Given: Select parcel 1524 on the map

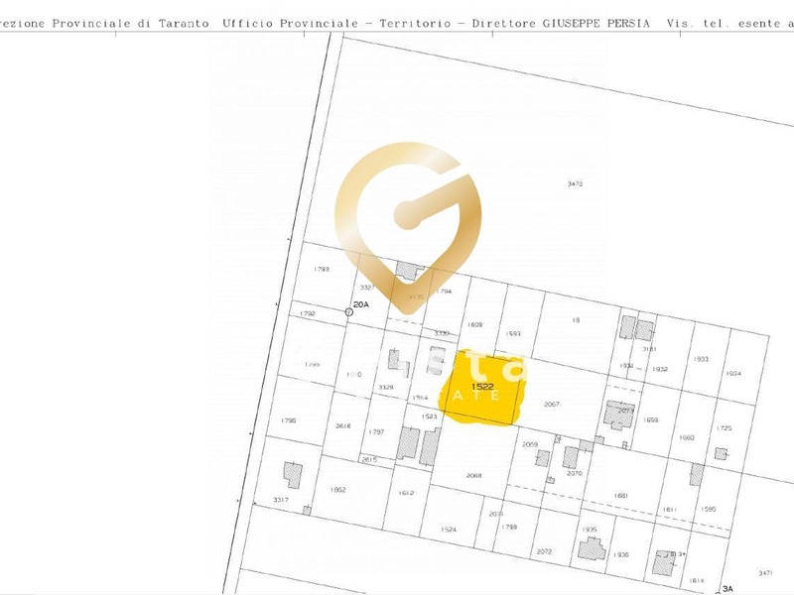Looking at the screenshot, I should tap(449, 530).
